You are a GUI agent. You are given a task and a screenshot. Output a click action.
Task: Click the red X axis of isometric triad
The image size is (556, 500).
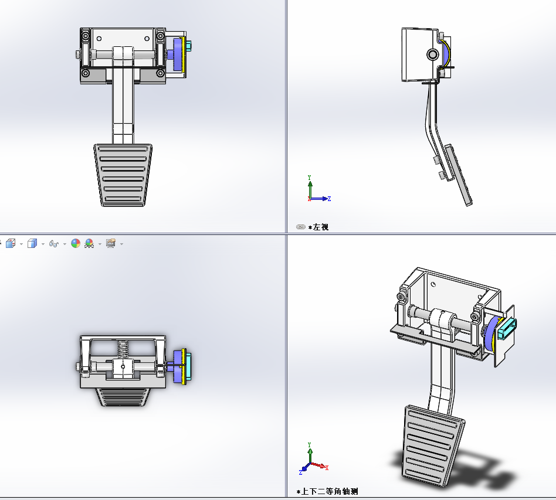click(320, 466)
